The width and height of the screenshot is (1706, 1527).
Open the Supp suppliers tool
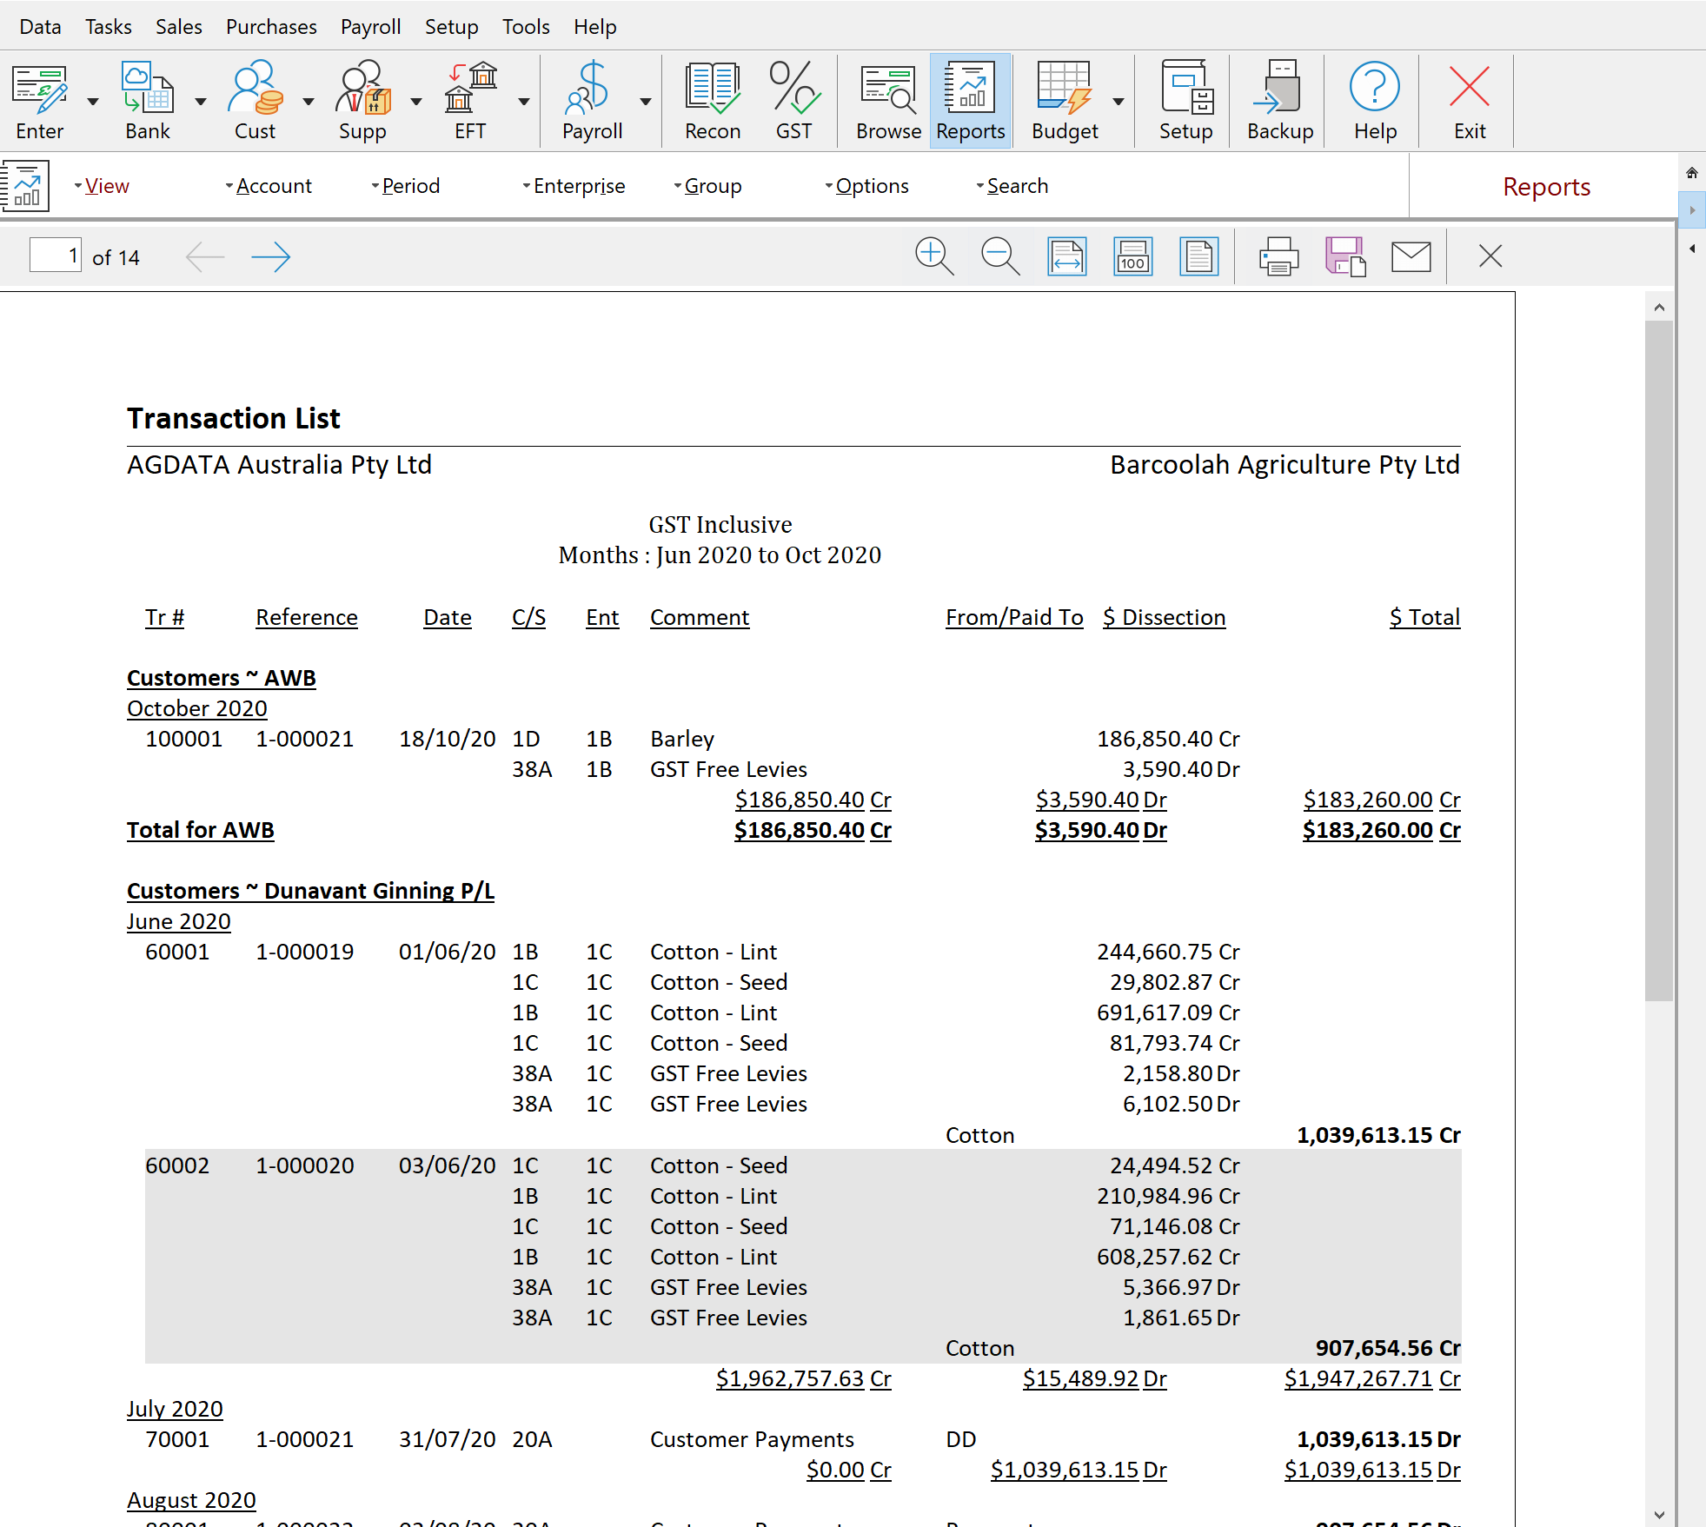(362, 101)
